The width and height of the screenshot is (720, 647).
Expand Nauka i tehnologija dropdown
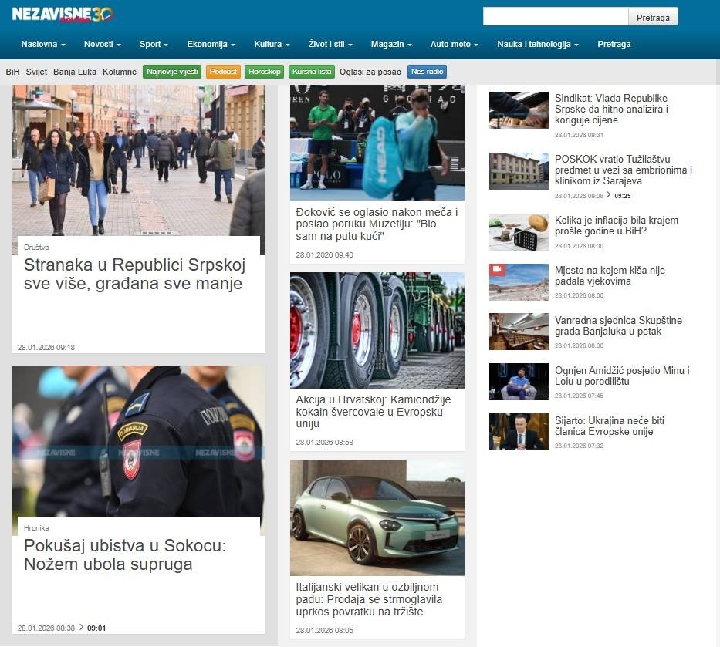tap(537, 45)
